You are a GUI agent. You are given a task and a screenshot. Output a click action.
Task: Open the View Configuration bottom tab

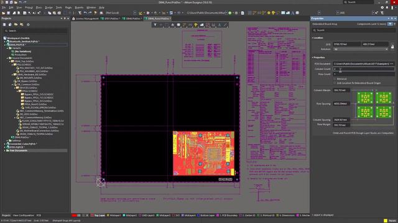24,216
